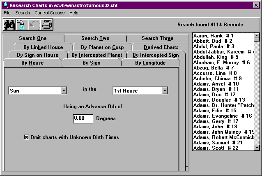Open the File menu
Screen dimensions: 262x176
pyautogui.click(x=7, y=13)
